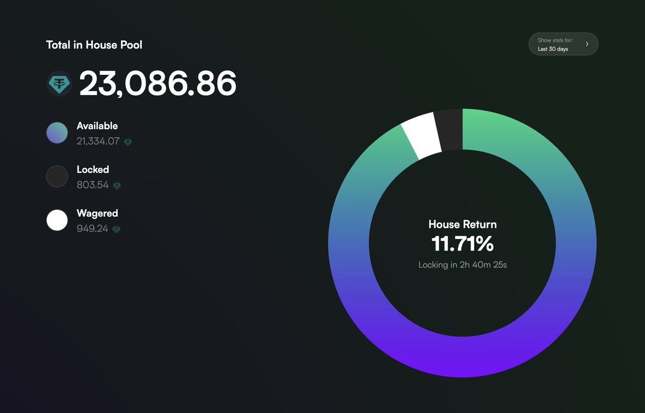Screen dimensions: 645x413
Task: Click the white Wagered segment of the donut chart
Action: point(422,136)
